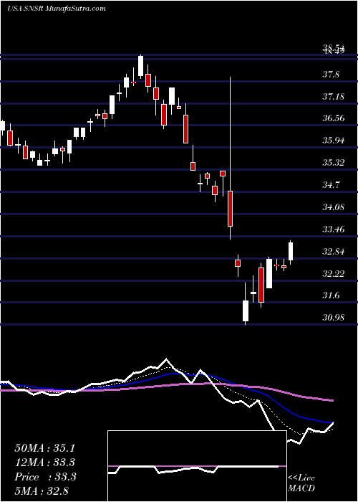Viewport: 358px width, 502px height.
Task: Click the 36.56 price axis label
Action: pos(333,118)
